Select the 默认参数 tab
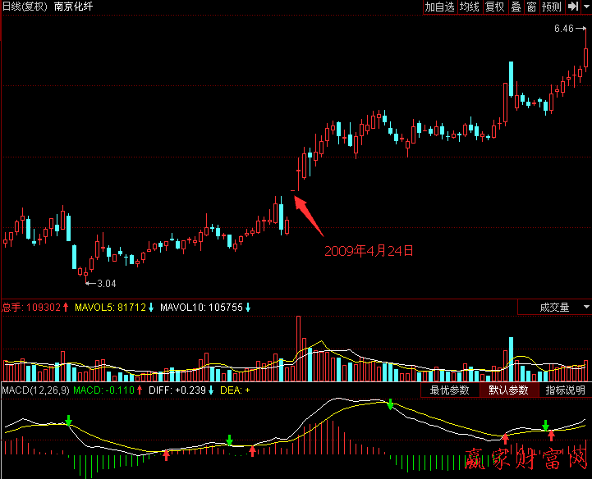This screenshot has width=592, height=479. tap(509, 390)
